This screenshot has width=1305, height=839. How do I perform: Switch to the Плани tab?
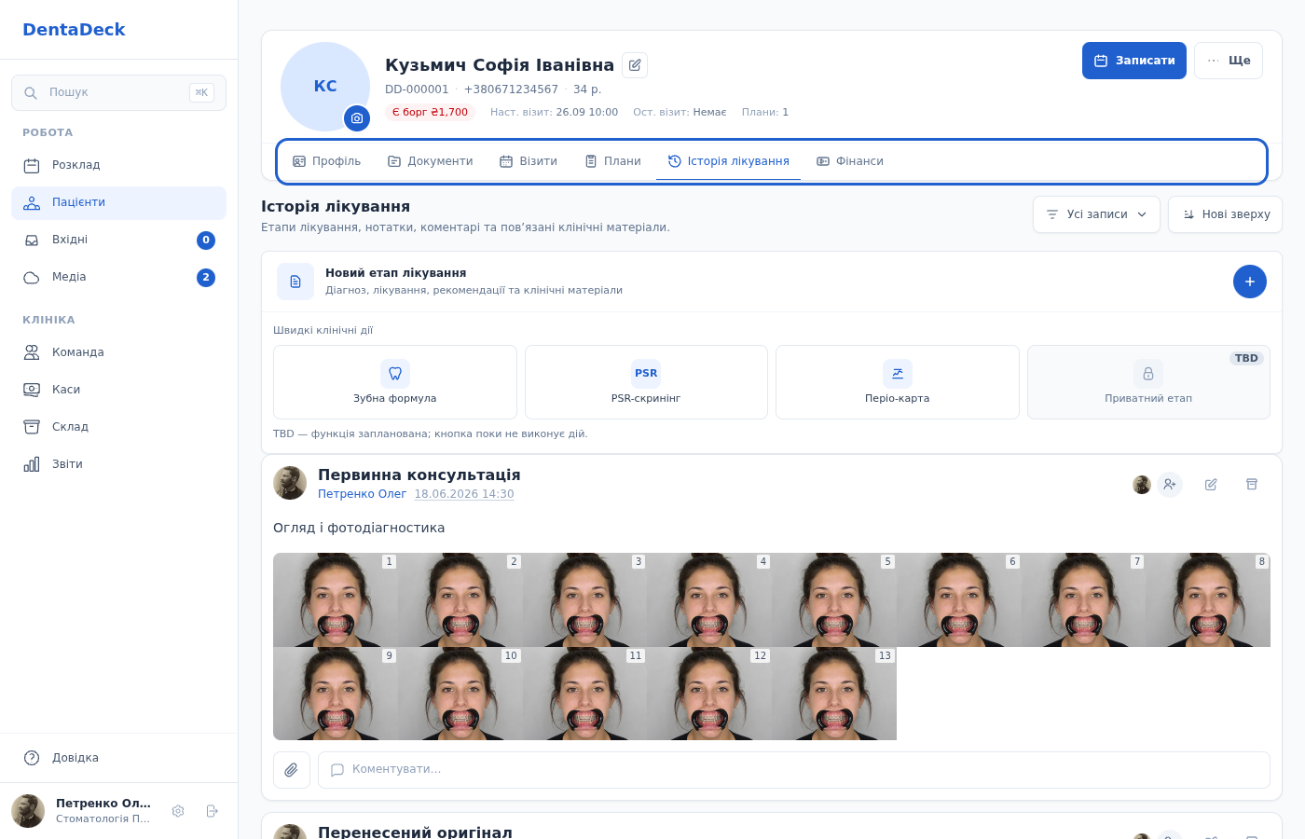pyautogui.click(x=613, y=161)
